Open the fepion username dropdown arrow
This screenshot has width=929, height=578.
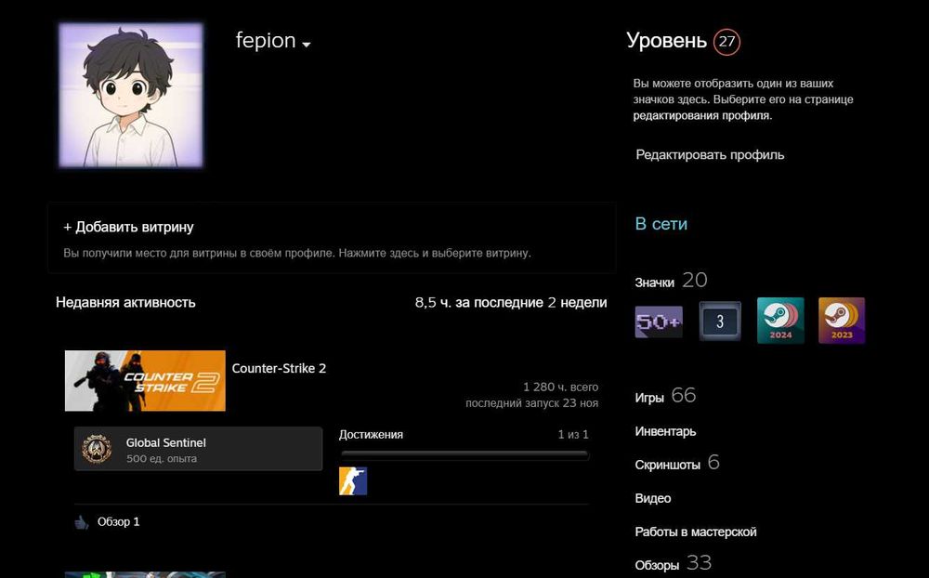click(x=307, y=45)
